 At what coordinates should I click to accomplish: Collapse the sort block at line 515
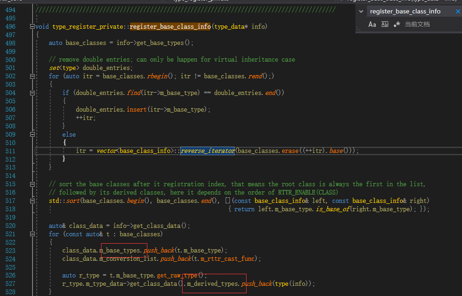[32, 184]
